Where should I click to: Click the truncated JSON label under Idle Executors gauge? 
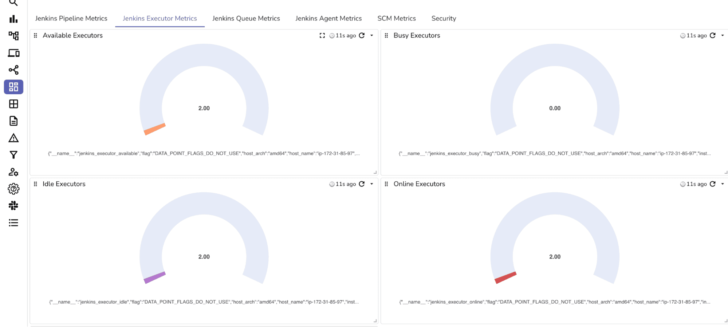coord(204,302)
